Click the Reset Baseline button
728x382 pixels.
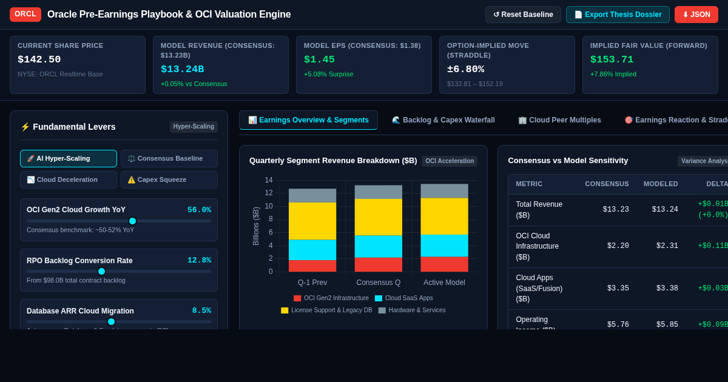coord(523,15)
